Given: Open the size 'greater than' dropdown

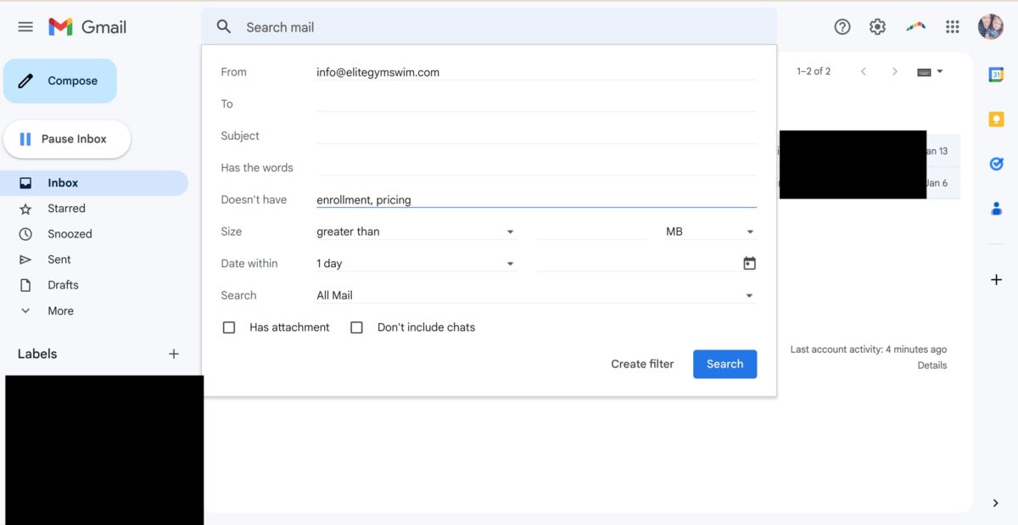Looking at the screenshot, I should [x=416, y=232].
